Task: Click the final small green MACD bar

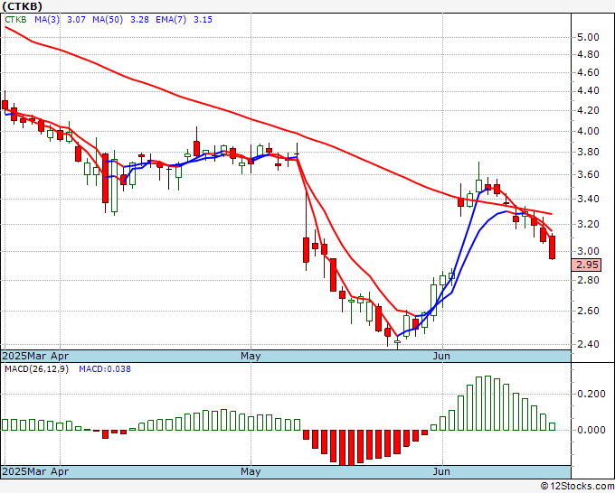Action: coord(553,426)
